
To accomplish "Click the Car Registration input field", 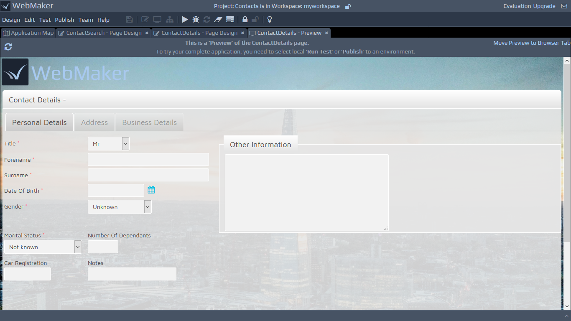I will 28,274.
